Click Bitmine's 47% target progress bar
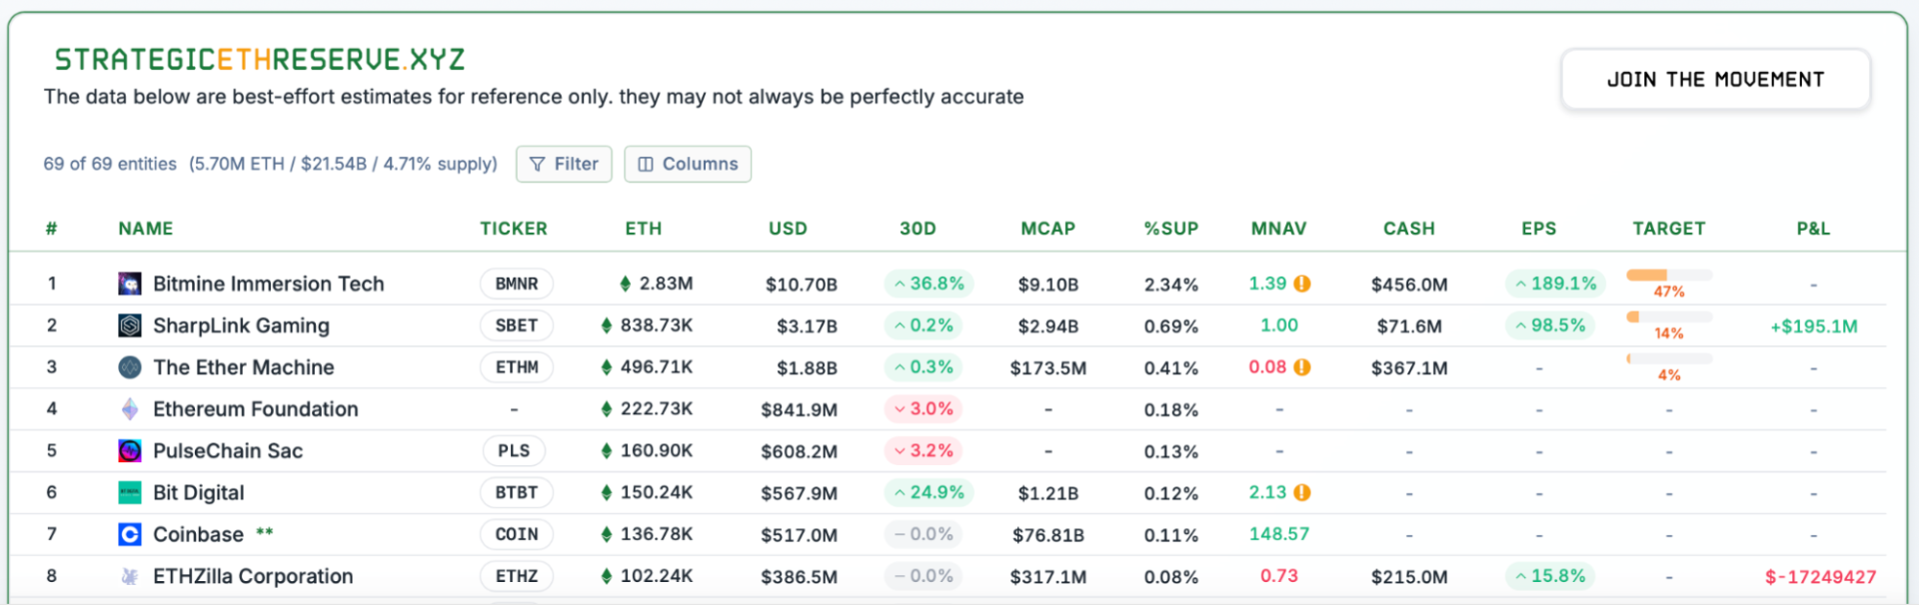 [1668, 275]
